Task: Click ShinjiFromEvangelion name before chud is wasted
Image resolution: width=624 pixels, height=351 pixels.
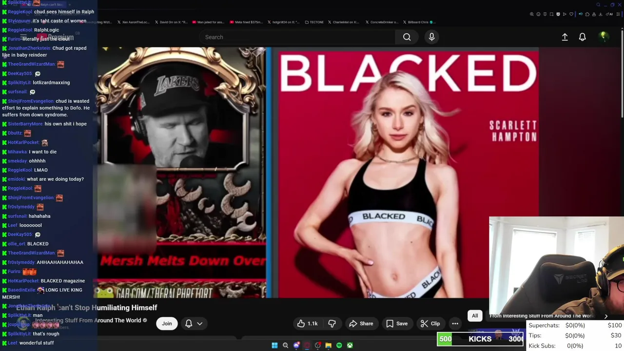Action: (x=31, y=101)
